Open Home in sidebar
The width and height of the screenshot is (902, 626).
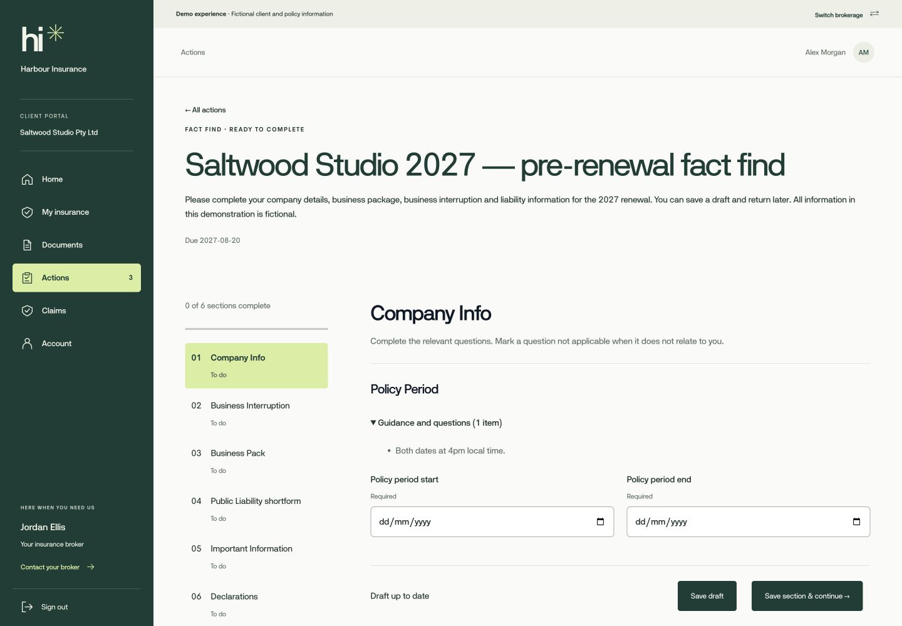click(x=76, y=180)
